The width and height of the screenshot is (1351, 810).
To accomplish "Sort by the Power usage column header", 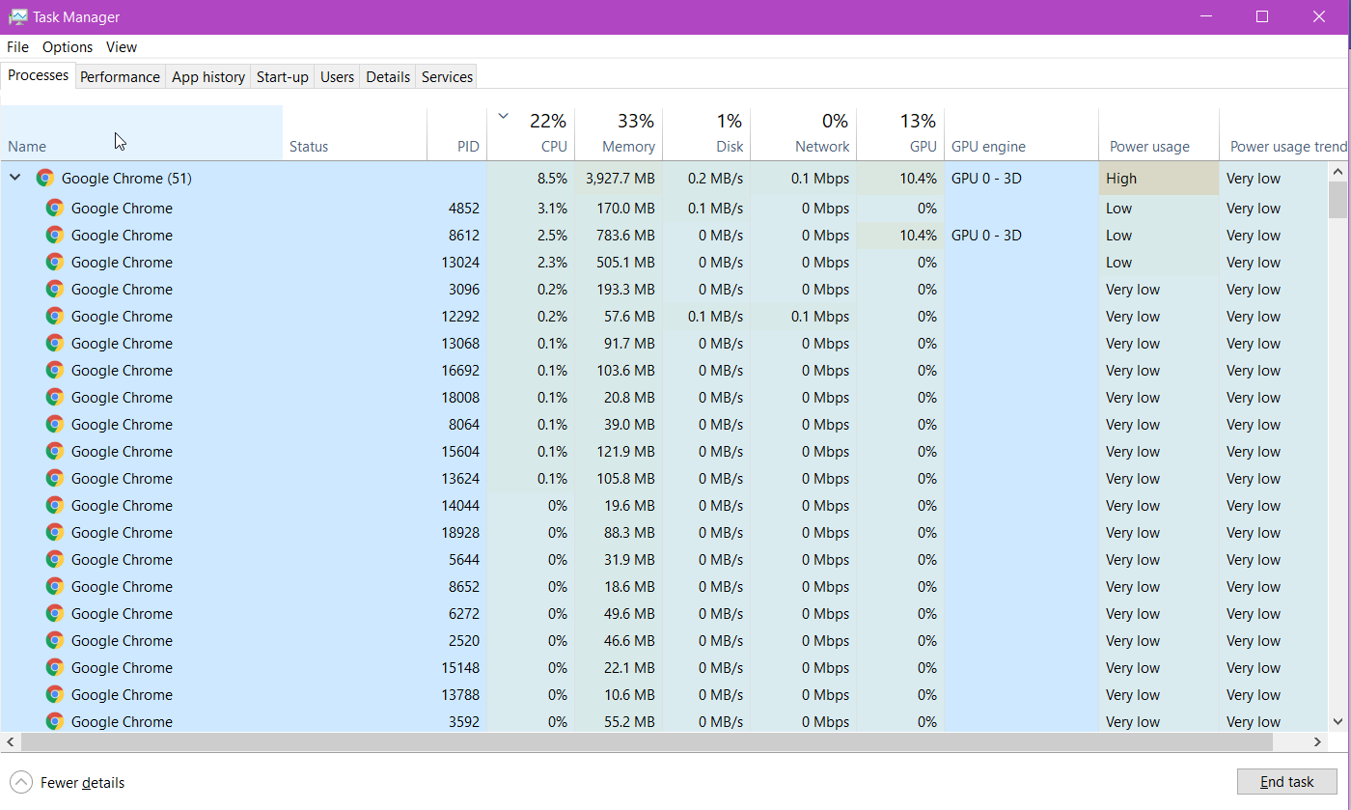I will [x=1159, y=133].
